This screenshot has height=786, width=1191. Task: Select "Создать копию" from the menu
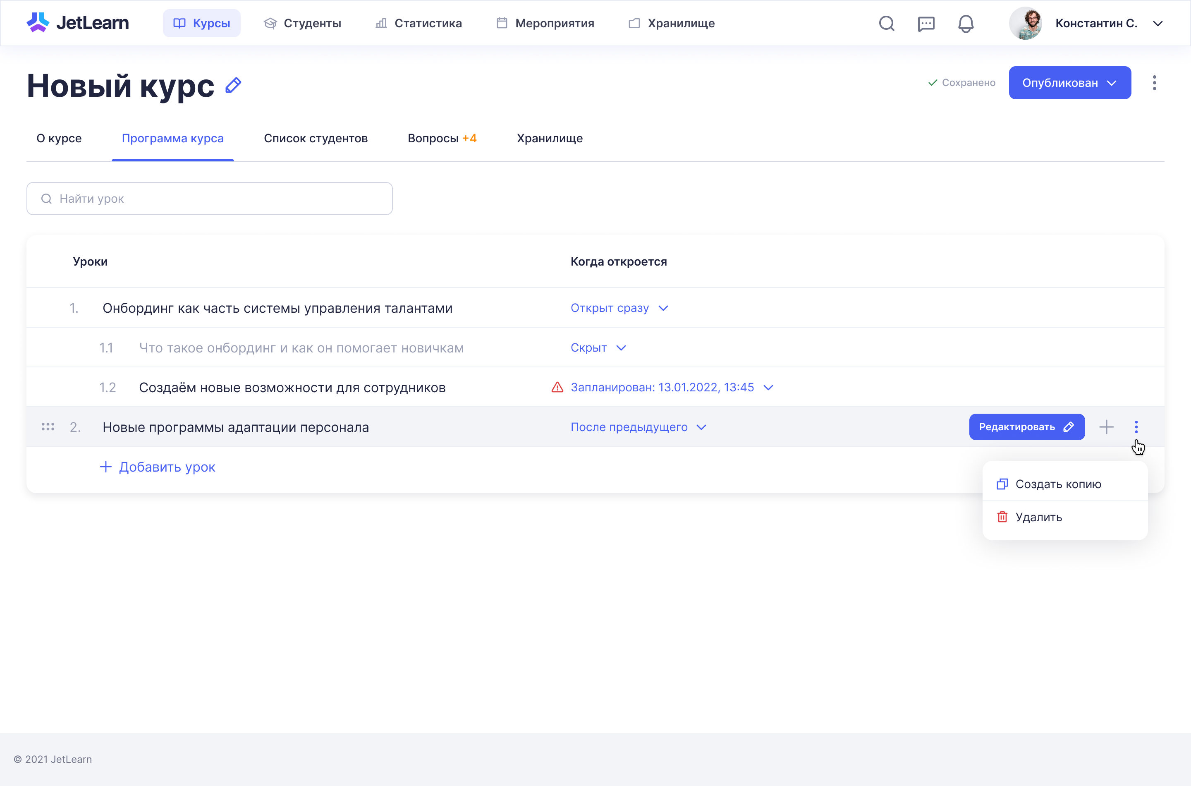(x=1058, y=484)
